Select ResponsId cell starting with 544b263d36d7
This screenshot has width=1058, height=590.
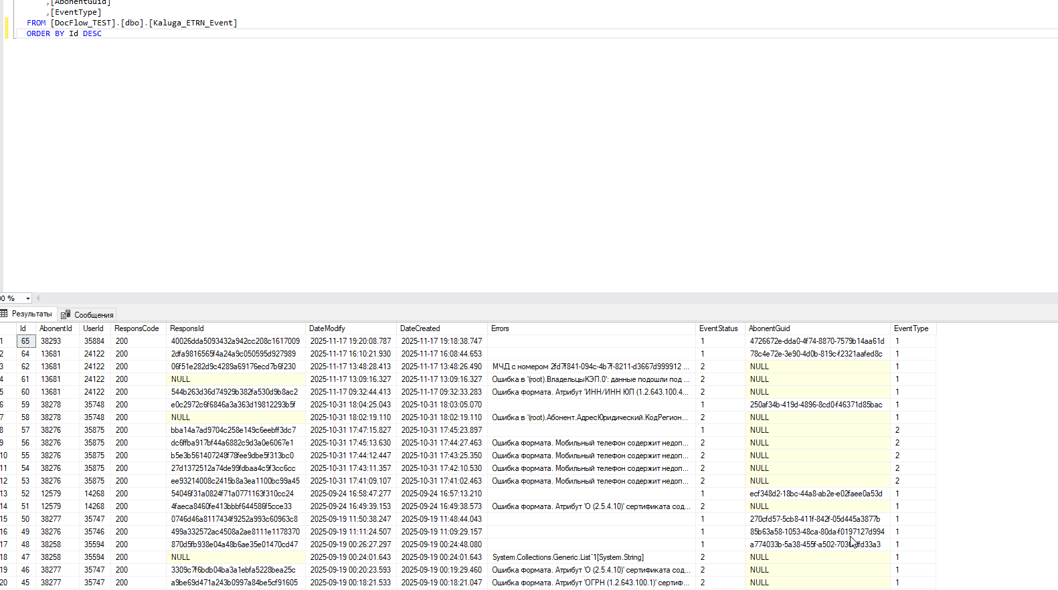point(236,392)
